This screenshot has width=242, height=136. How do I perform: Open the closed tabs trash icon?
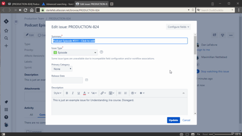213,4
